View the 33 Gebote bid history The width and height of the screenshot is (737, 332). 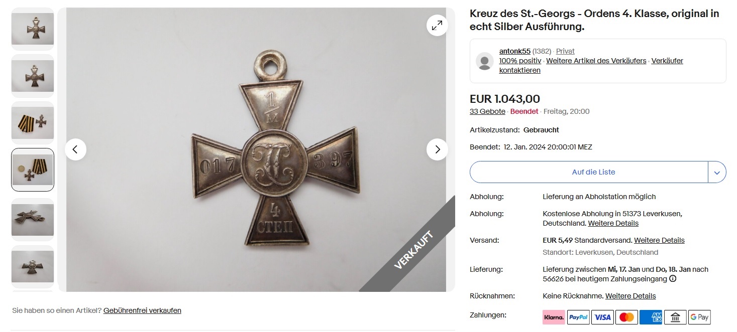487,111
